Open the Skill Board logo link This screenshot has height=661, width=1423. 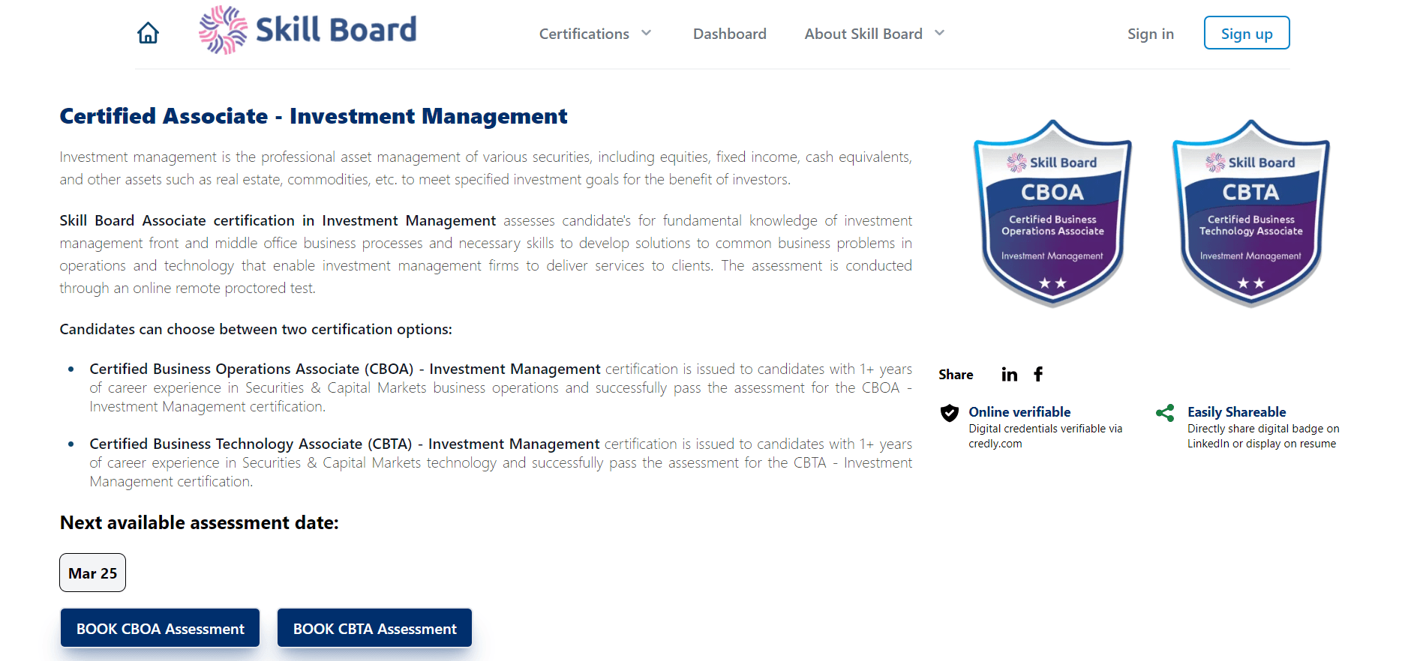[x=308, y=30]
